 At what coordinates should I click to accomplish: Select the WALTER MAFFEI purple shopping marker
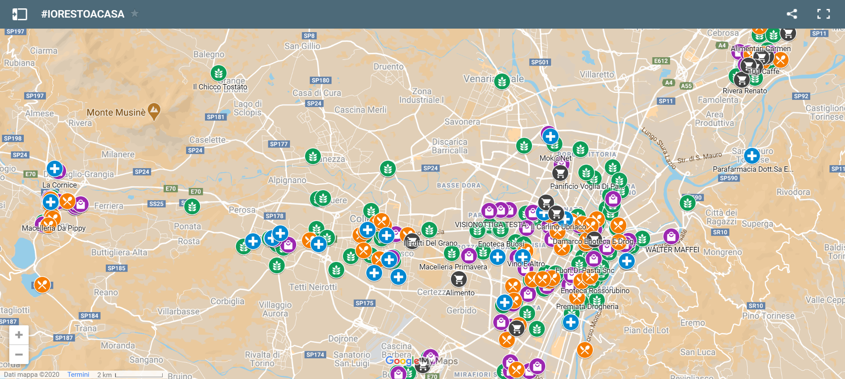pyautogui.click(x=671, y=236)
